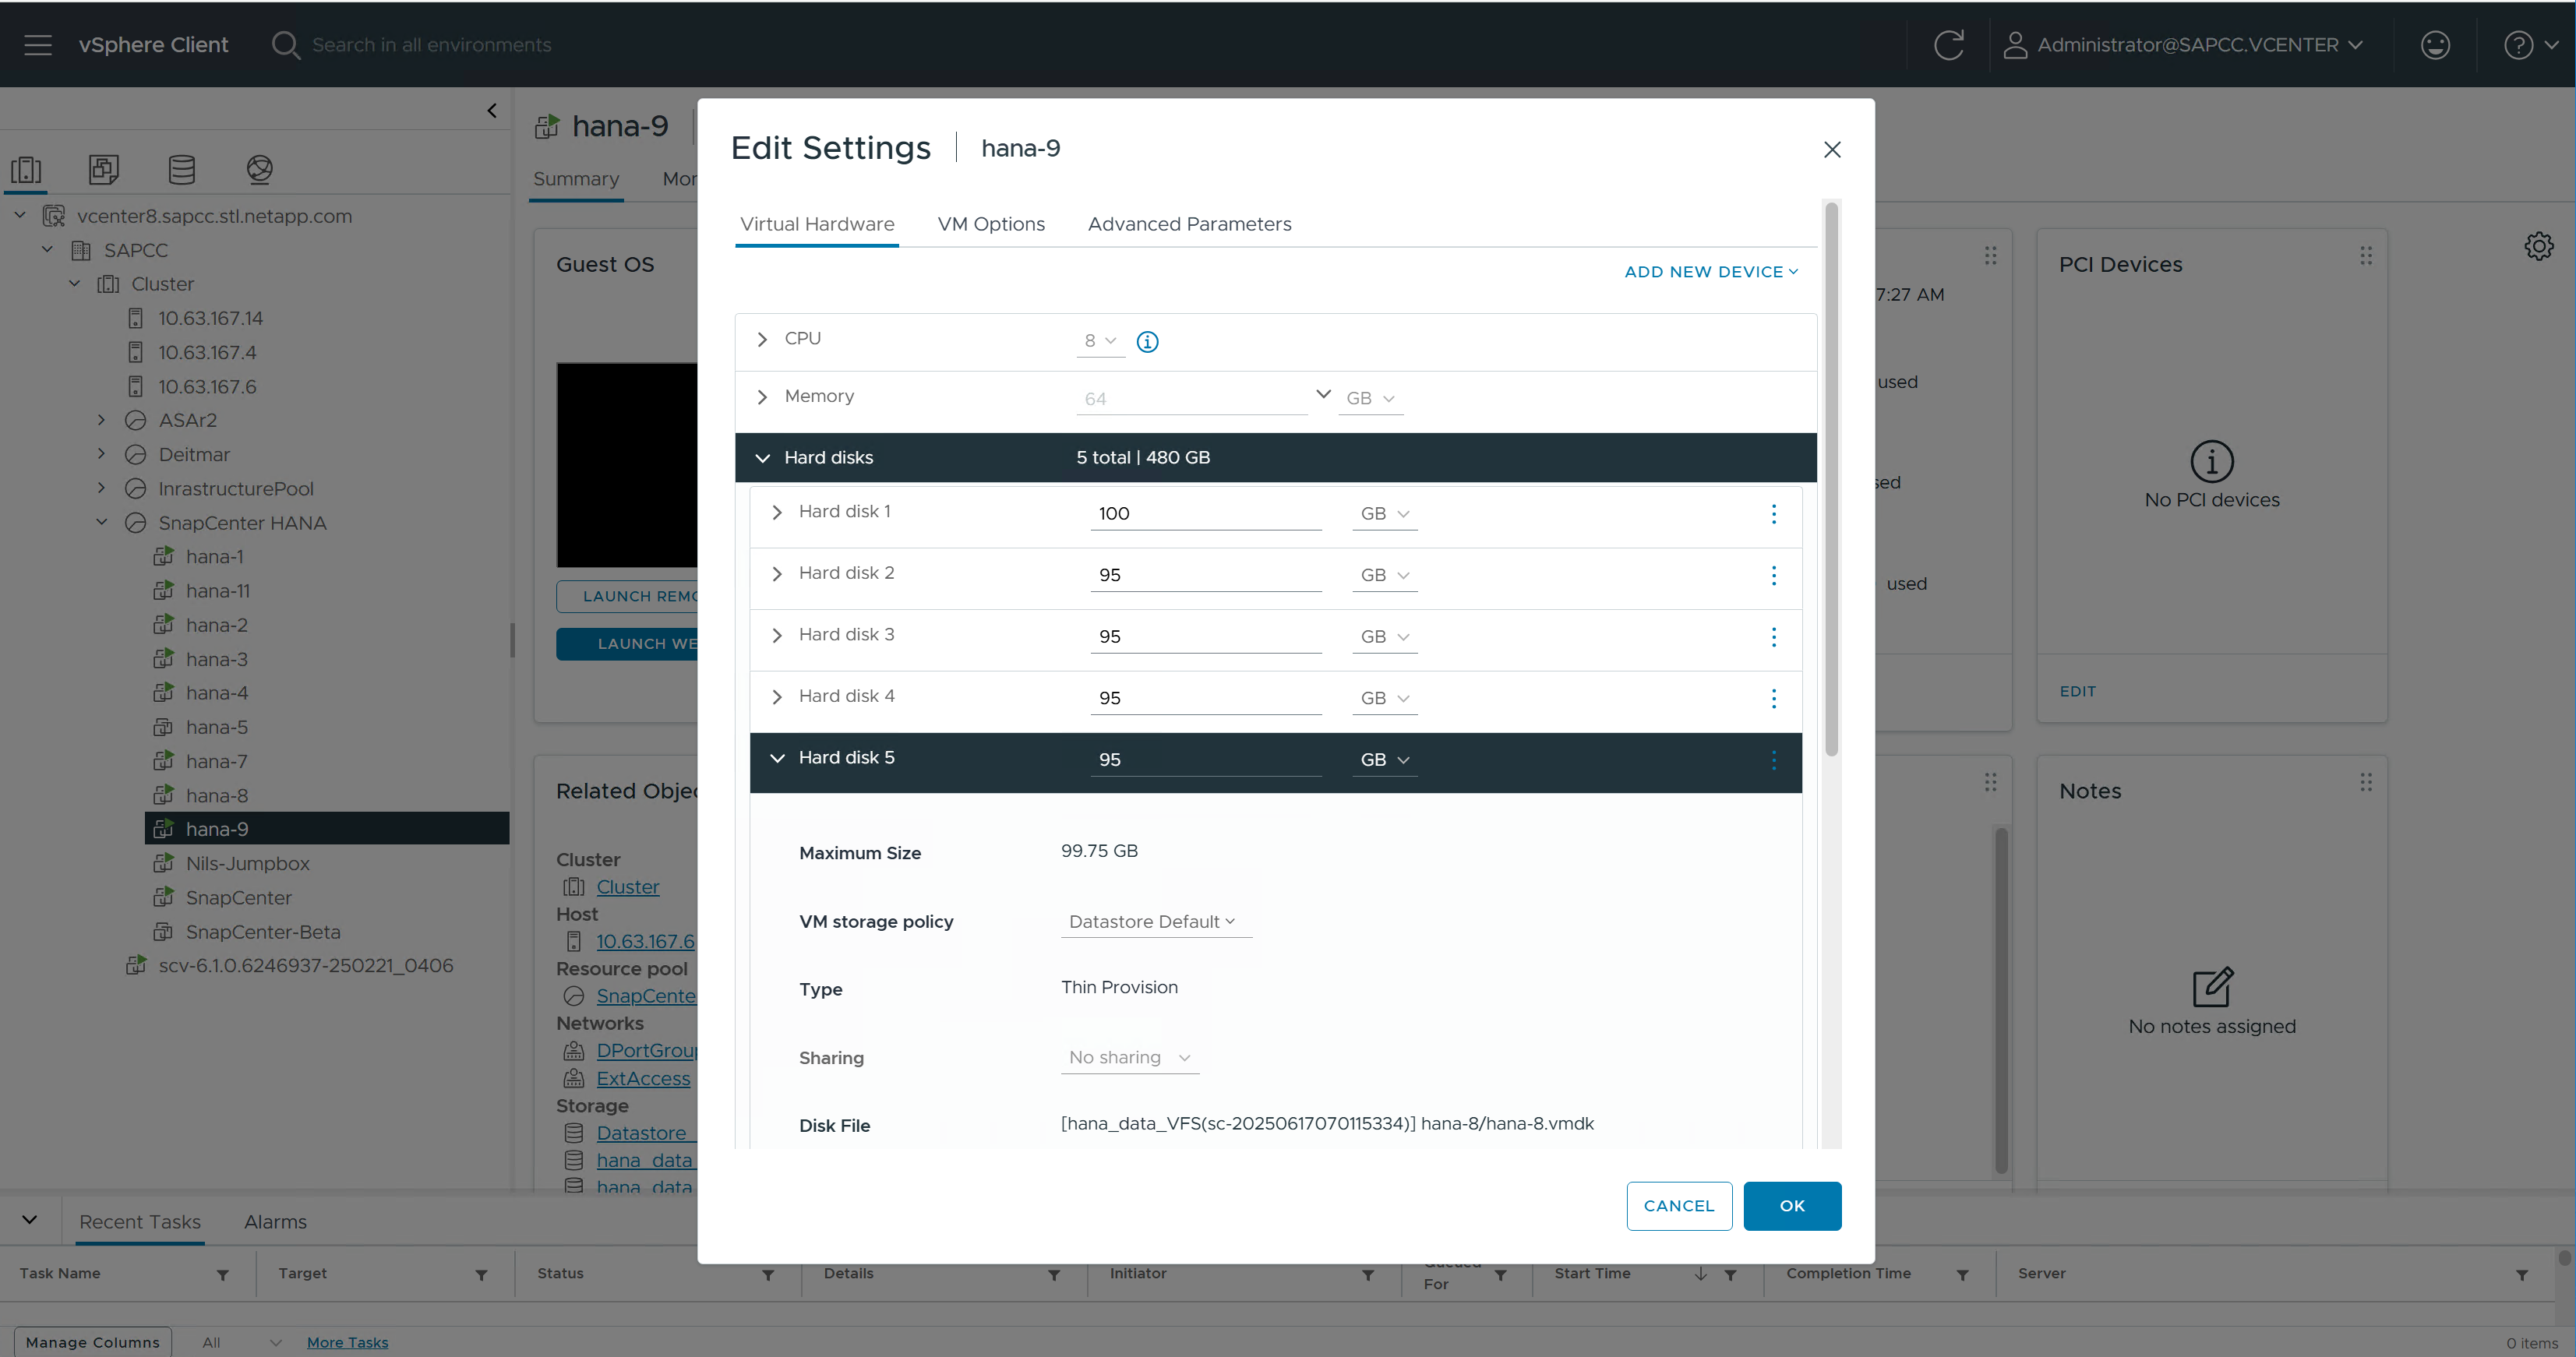Screen dimensions: 2576x1357
Task: Open the Hard disk 2 GB unit dropdown
Action: pos(1384,575)
